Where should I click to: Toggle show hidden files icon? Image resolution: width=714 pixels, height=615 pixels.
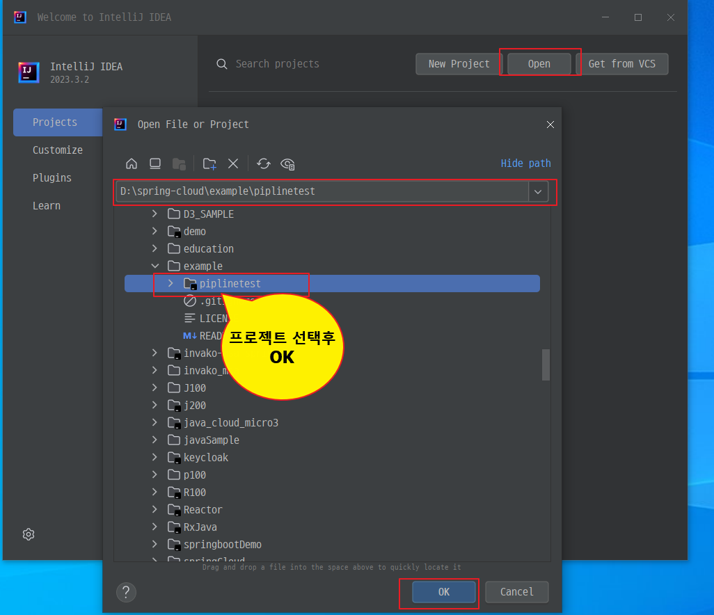tap(288, 164)
